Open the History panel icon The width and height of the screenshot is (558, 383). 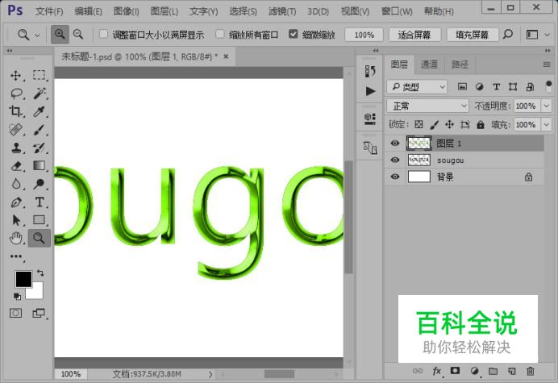tap(370, 71)
